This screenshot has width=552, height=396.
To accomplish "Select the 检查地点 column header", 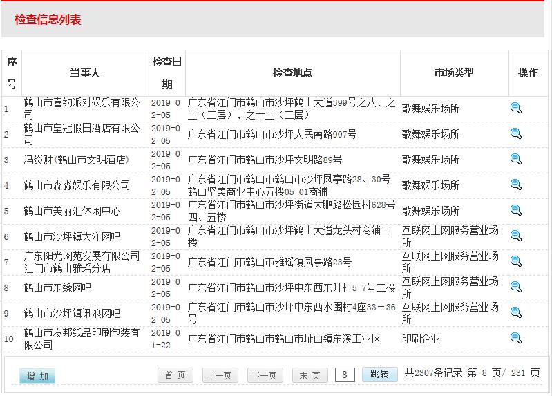I will [x=292, y=73].
